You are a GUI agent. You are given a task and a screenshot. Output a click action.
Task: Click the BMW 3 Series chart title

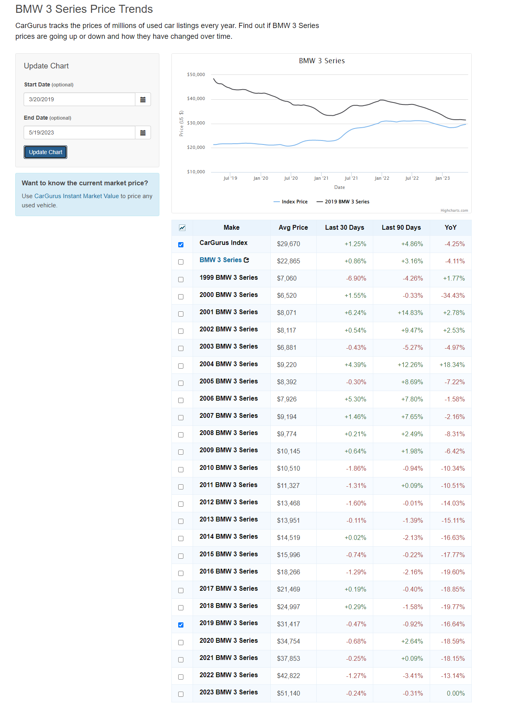click(322, 61)
